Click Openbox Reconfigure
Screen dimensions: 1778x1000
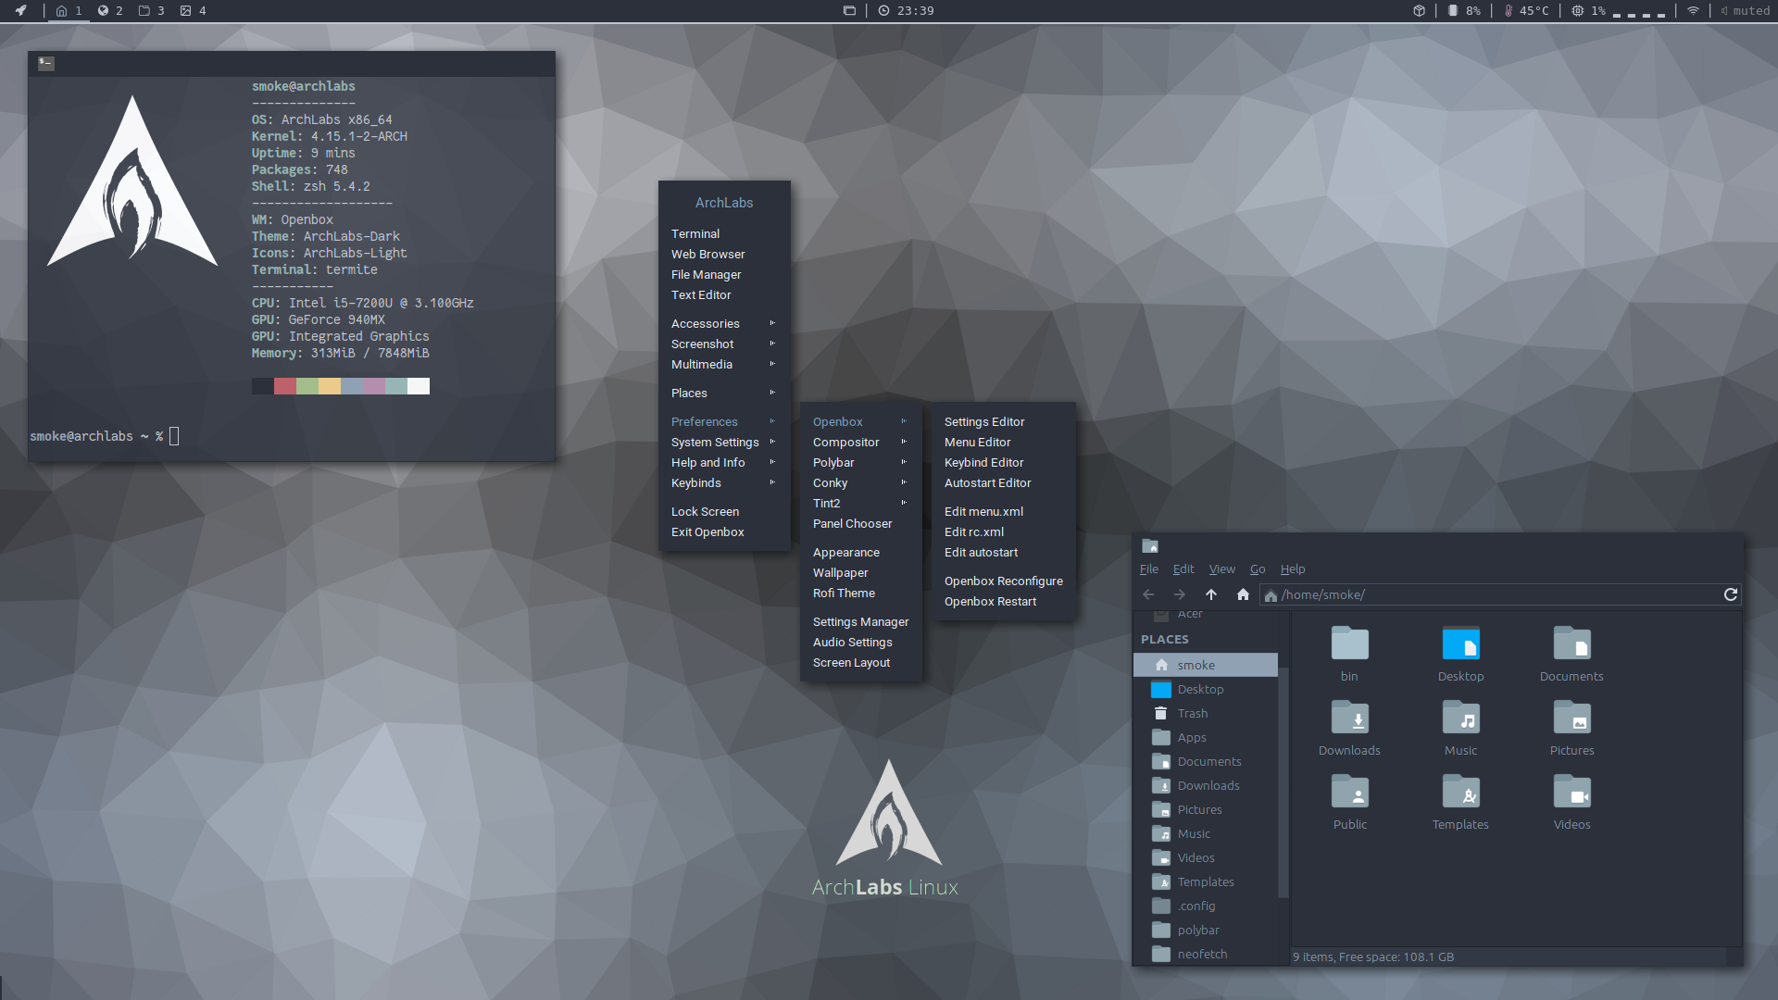(1003, 581)
